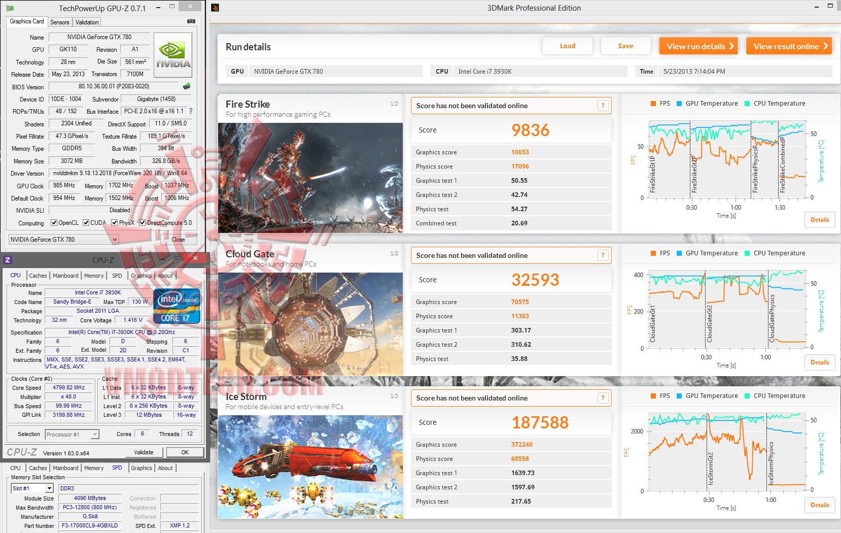The image size is (841, 533).
Task: Click View run details button
Action: tap(699, 46)
